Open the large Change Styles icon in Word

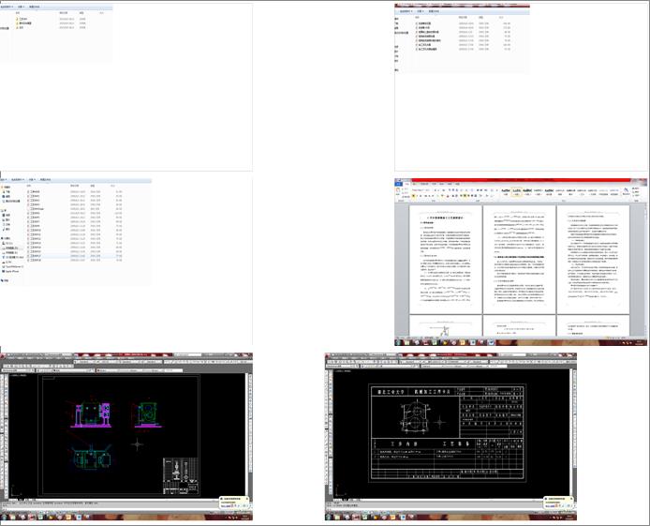click(626, 191)
